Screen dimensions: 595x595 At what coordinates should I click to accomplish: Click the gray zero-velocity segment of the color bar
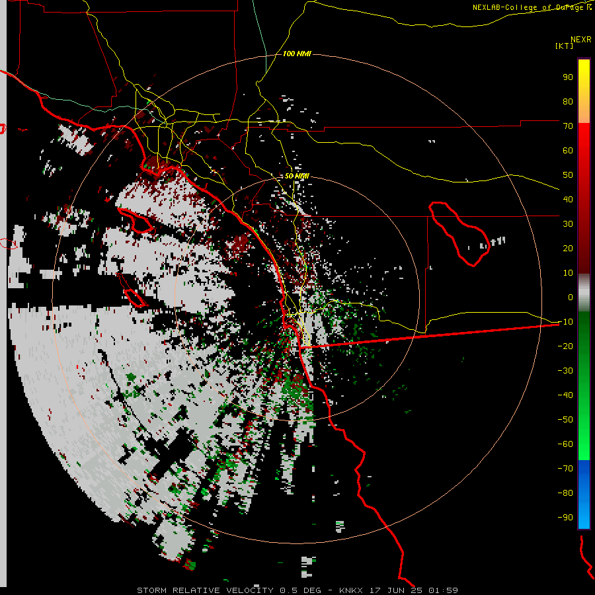584,293
